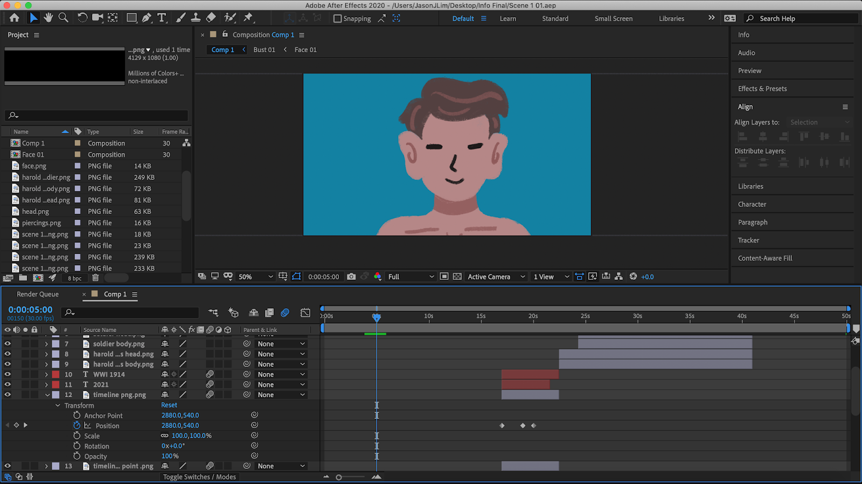Open the 50% magnification dropdown
This screenshot has width=862, height=484.
pos(256,276)
